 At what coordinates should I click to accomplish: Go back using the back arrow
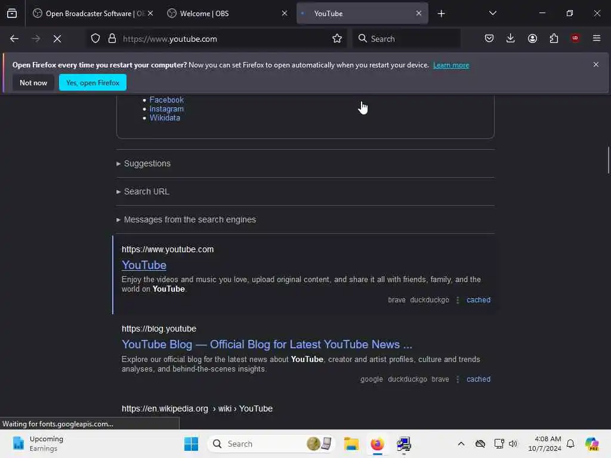tap(14, 39)
